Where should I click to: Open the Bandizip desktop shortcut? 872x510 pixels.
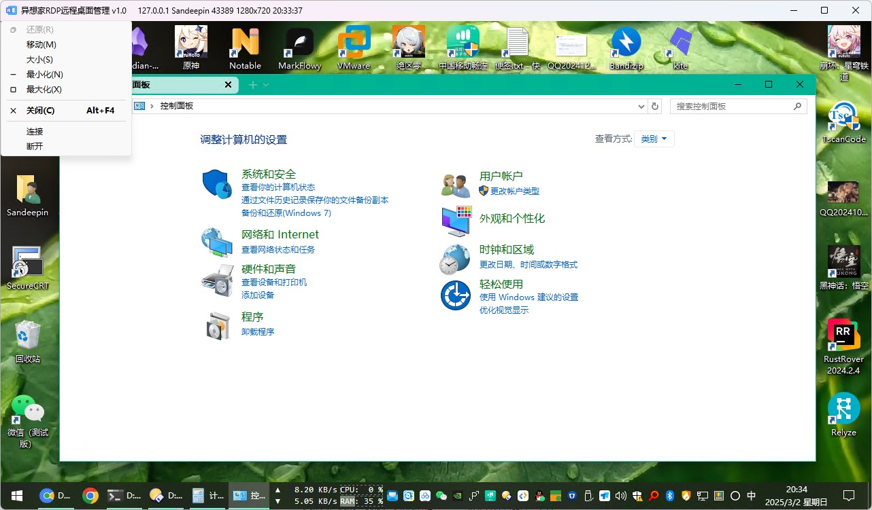[626, 42]
